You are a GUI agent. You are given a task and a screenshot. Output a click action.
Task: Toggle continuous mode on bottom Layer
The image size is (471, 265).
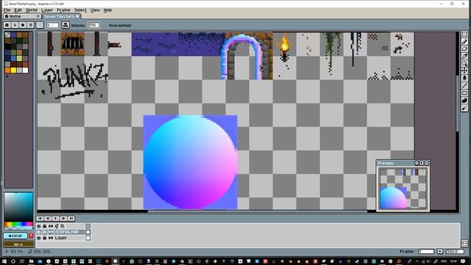[x=51, y=238]
